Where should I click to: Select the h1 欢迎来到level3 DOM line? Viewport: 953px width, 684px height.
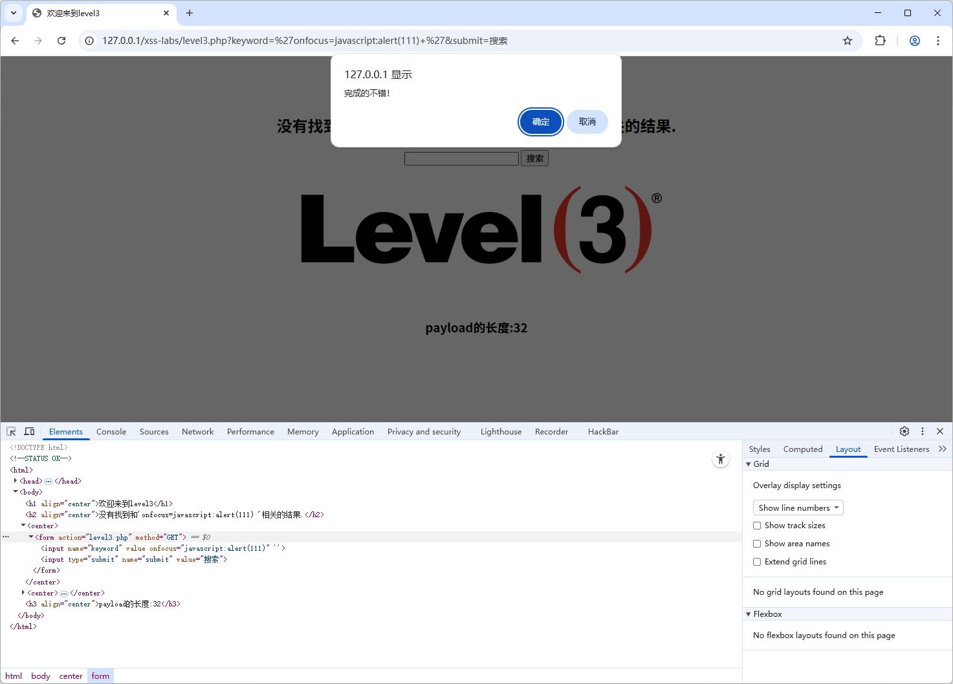click(x=99, y=504)
